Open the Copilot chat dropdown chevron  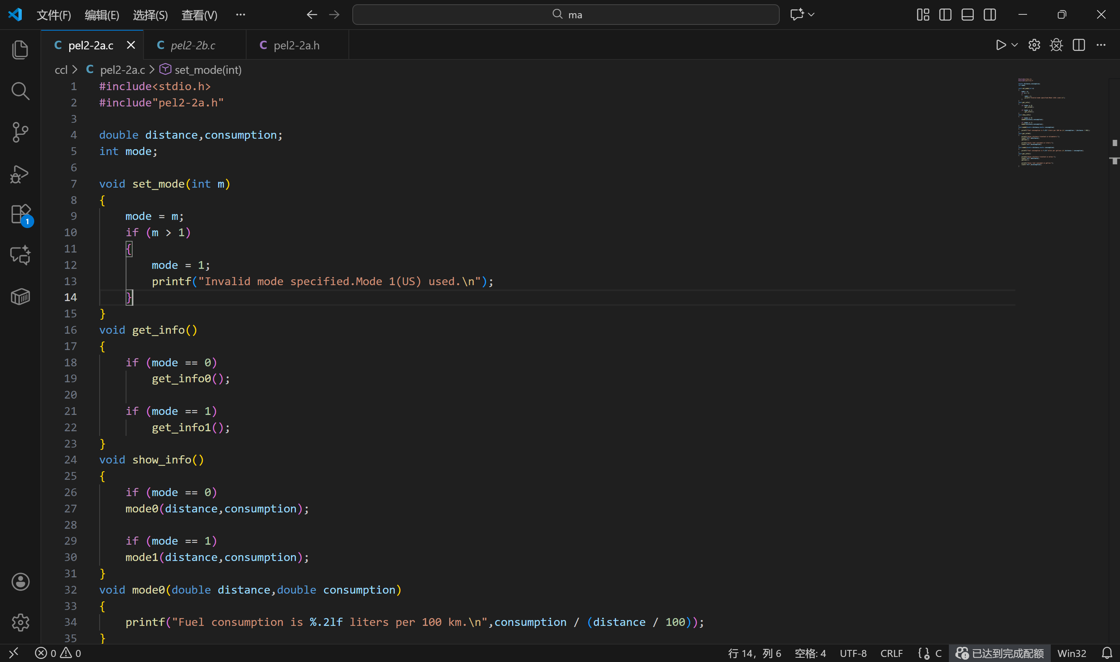[811, 15]
